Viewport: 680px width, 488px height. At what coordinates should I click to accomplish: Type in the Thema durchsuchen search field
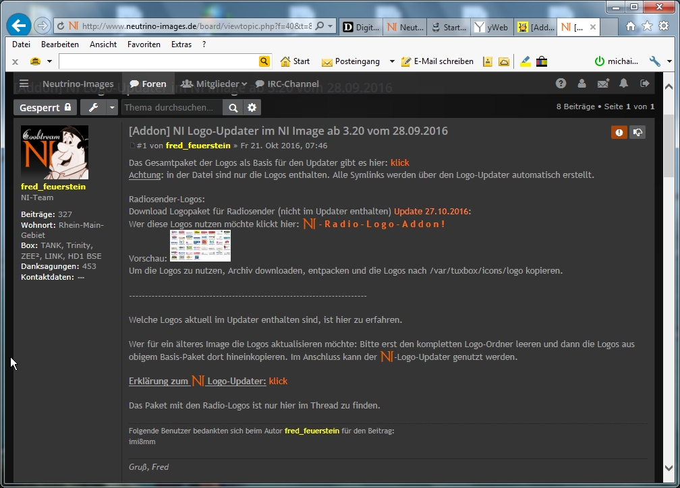(x=172, y=108)
